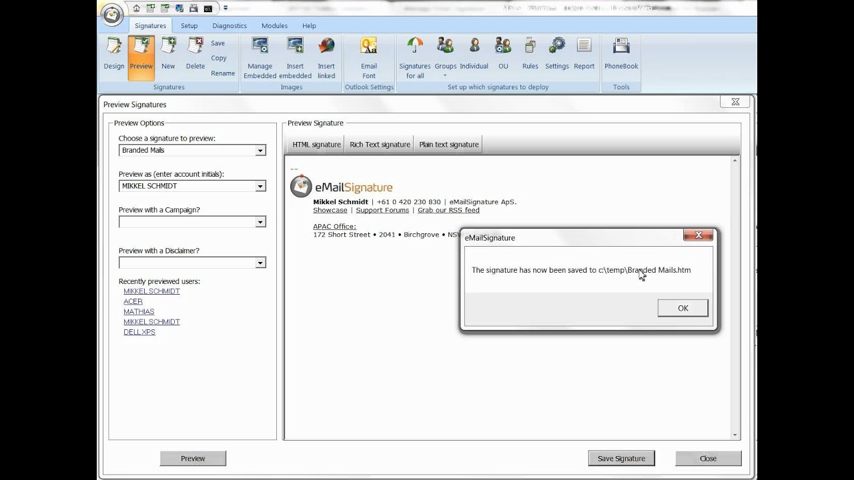
Task: Click the ACER recent user link
Action: coord(133,301)
